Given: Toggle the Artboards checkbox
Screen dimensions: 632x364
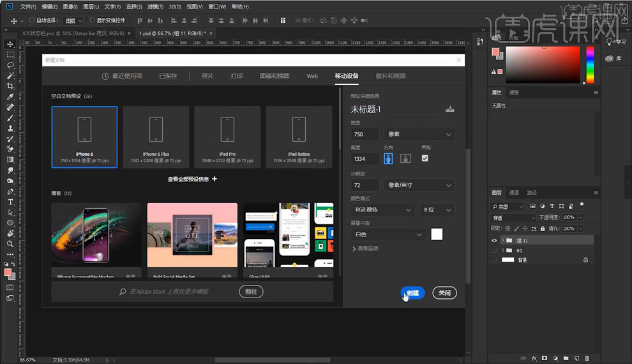Looking at the screenshot, I should click(425, 158).
